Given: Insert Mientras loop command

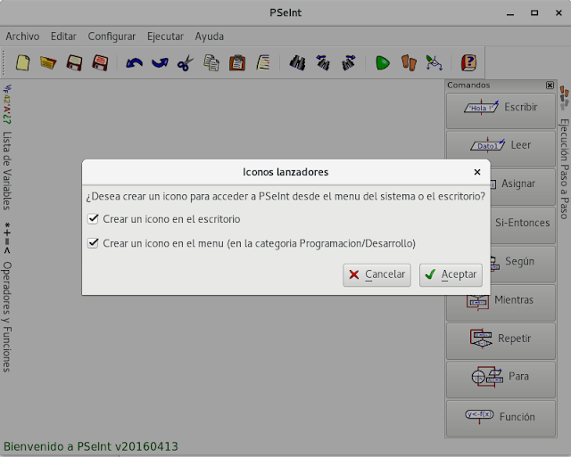Looking at the screenshot, I should (501, 303).
